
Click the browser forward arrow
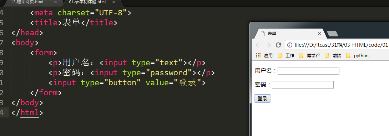[x=268, y=45]
